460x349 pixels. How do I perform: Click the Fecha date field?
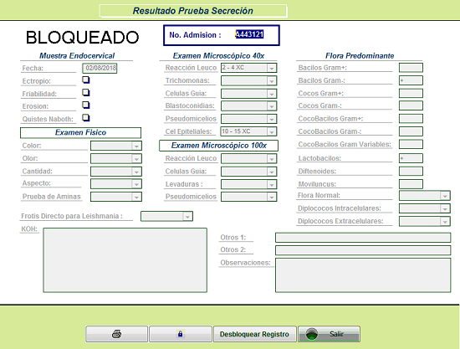pos(100,68)
